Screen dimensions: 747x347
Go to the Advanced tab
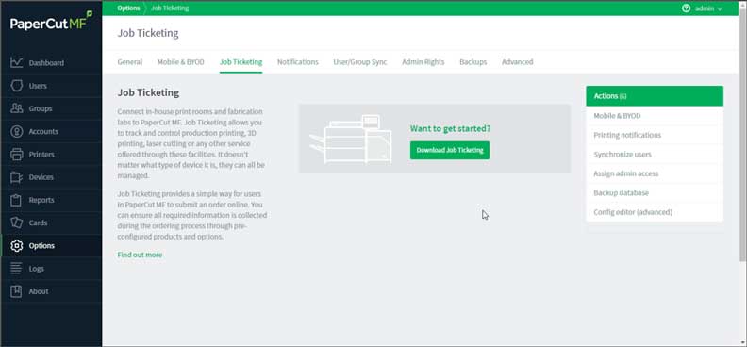point(518,62)
